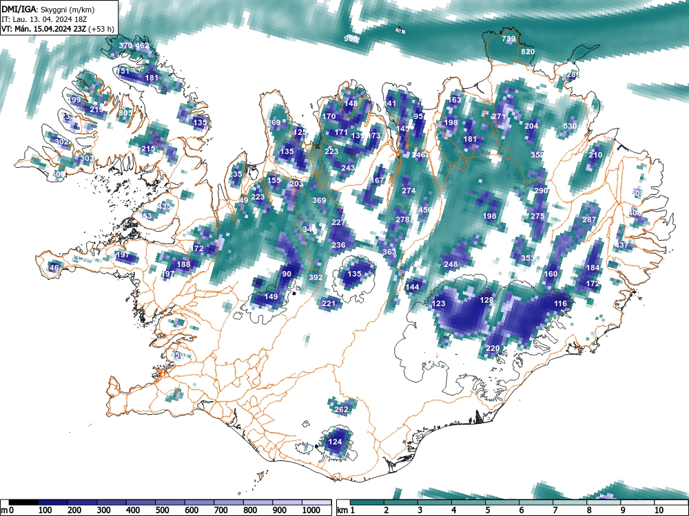Click the '262' visibility value in the south
Viewport: 689px width, 516px height.
[x=342, y=409]
